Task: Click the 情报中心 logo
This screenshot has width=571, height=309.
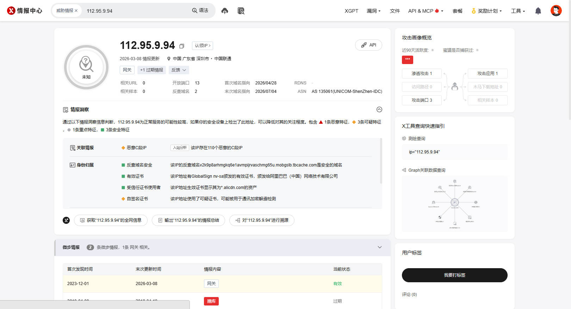Action: [25, 11]
